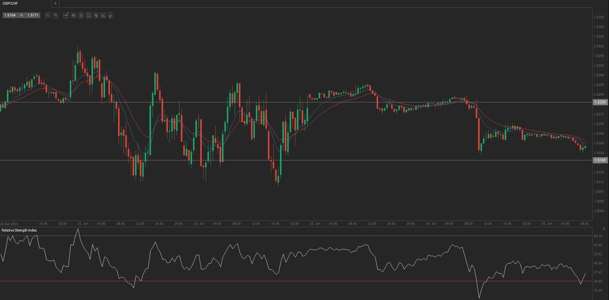
Task: Click the small square between bid and ask
Action: click(x=21, y=15)
